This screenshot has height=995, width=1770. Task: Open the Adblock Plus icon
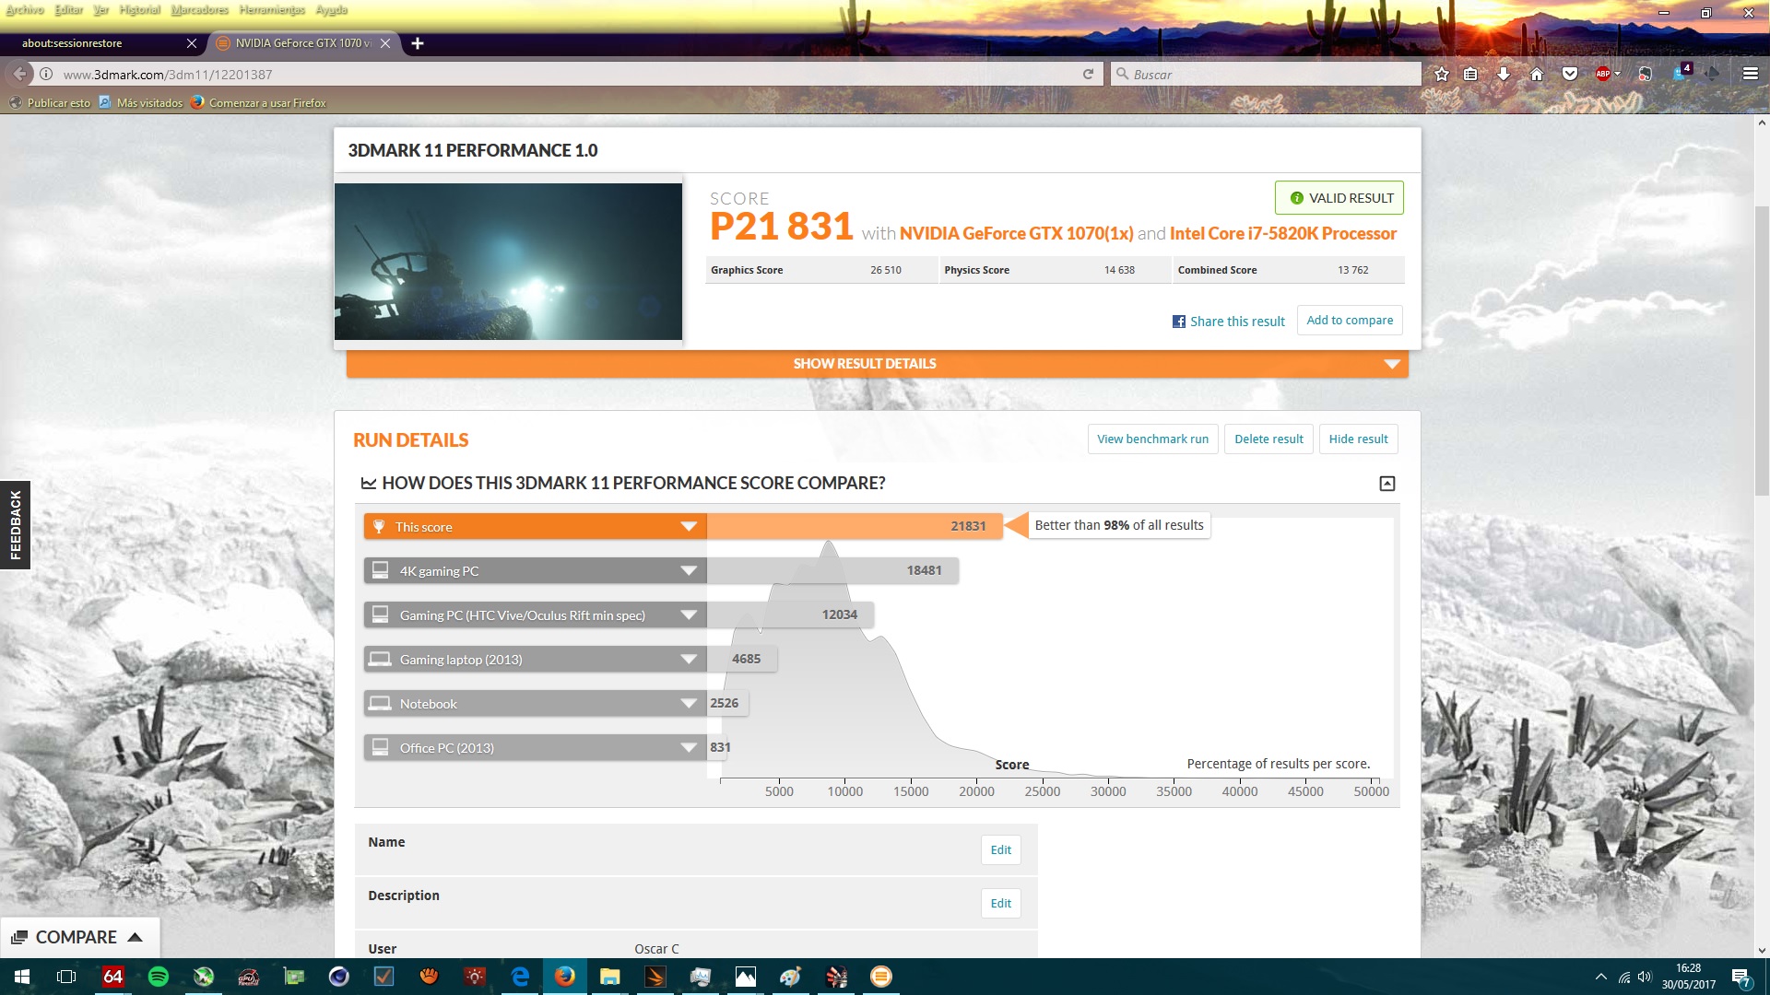[1604, 75]
